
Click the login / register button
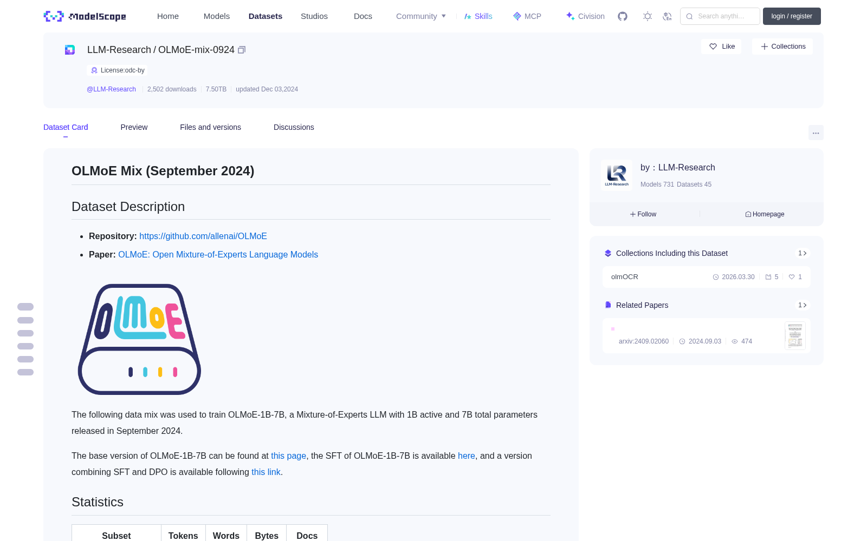[x=792, y=16]
